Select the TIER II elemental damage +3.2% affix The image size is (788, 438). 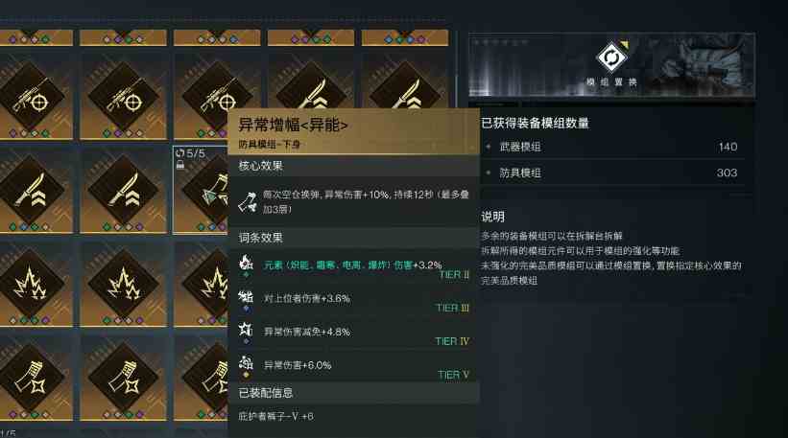[353, 267]
